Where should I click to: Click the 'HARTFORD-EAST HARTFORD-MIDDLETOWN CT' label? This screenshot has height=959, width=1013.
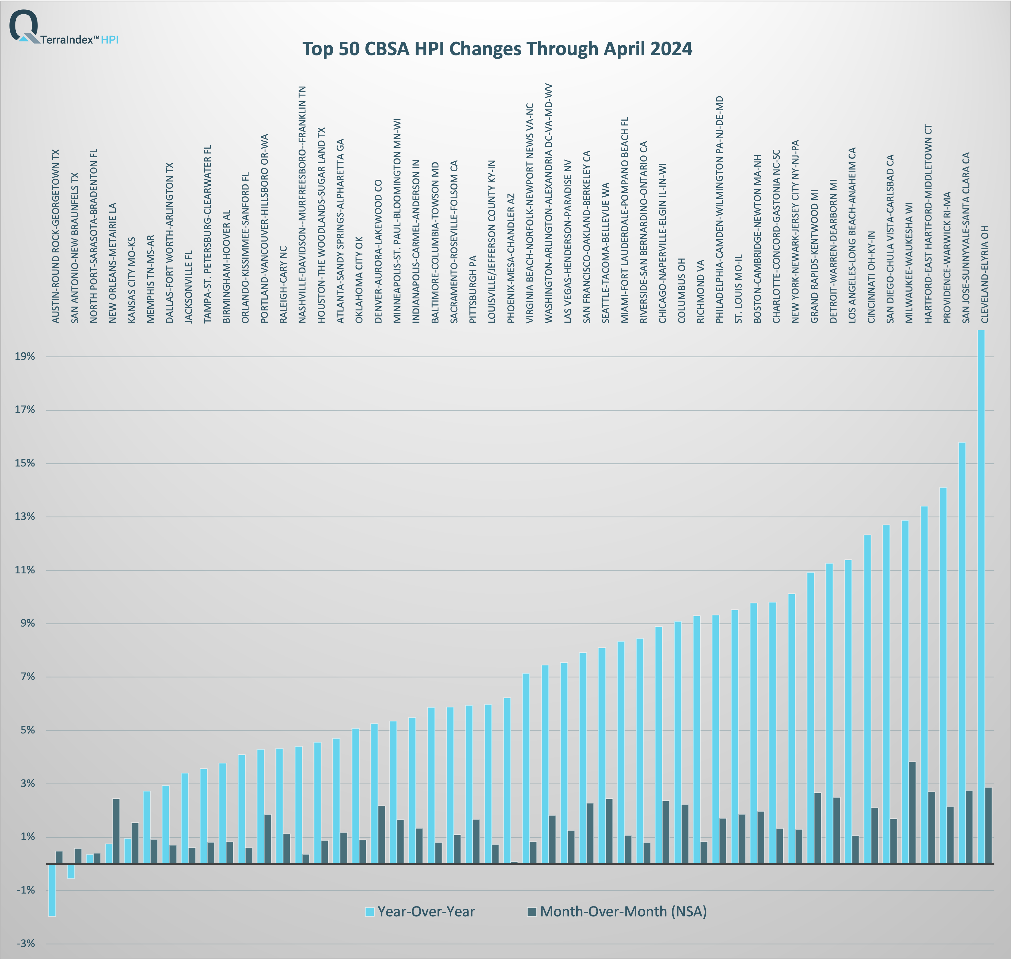point(928,224)
